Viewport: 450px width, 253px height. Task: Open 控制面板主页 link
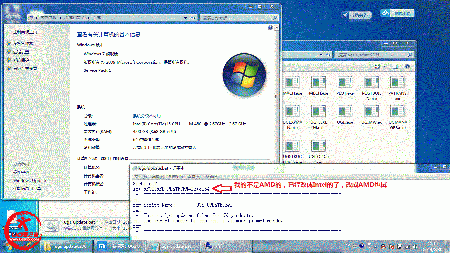[x=25, y=32]
